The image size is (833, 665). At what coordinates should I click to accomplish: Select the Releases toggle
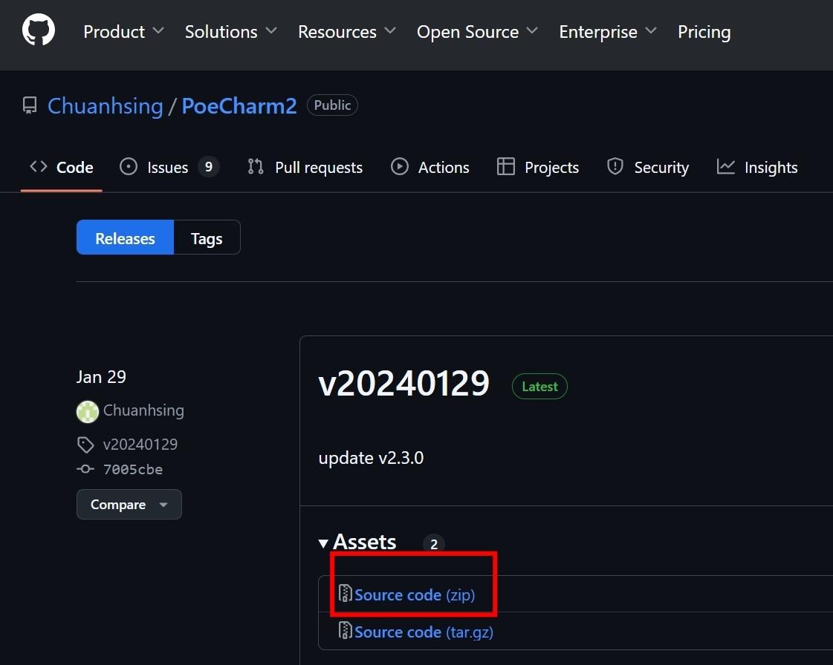(125, 237)
